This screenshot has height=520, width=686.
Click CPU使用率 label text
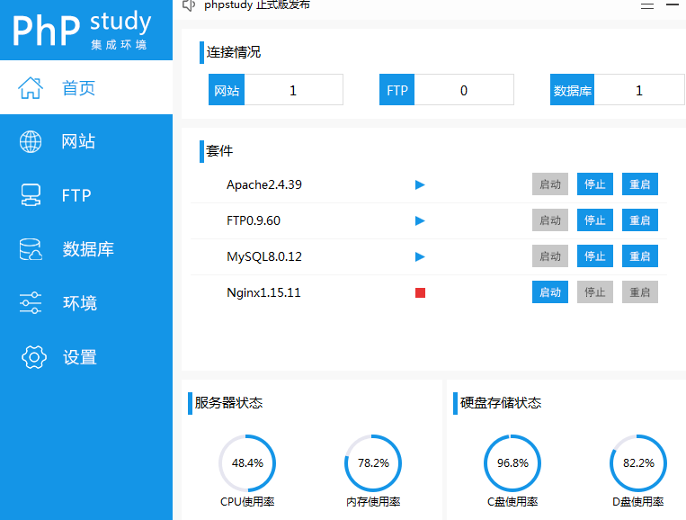tap(247, 502)
